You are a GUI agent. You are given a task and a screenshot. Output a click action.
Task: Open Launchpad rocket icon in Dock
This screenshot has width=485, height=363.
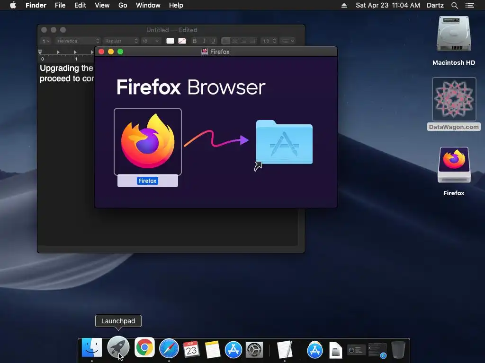point(118,348)
